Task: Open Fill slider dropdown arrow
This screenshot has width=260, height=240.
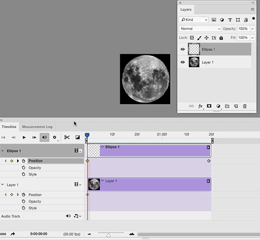Action: [253, 37]
